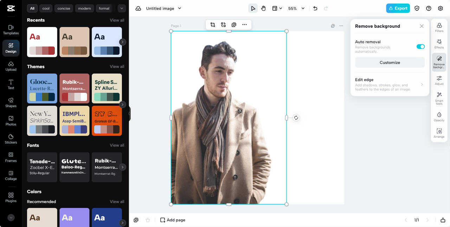The width and height of the screenshot is (450, 227).
Task: Select the modern filter tag
Action: 84,8
